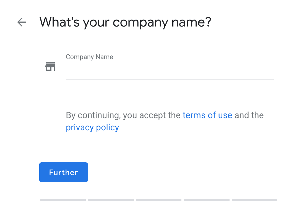Click the underline of the Company Name field
Viewport: 302px width, 222px height.
click(x=170, y=79)
